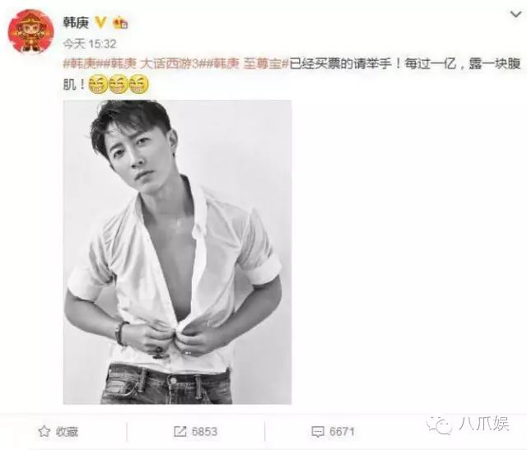Click the membership crown badge icon

point(120,23)
